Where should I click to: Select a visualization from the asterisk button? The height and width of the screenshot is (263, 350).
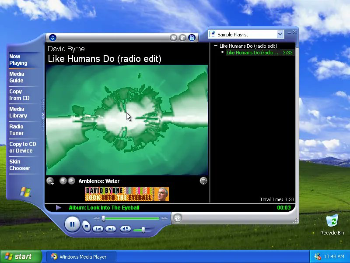50,181
